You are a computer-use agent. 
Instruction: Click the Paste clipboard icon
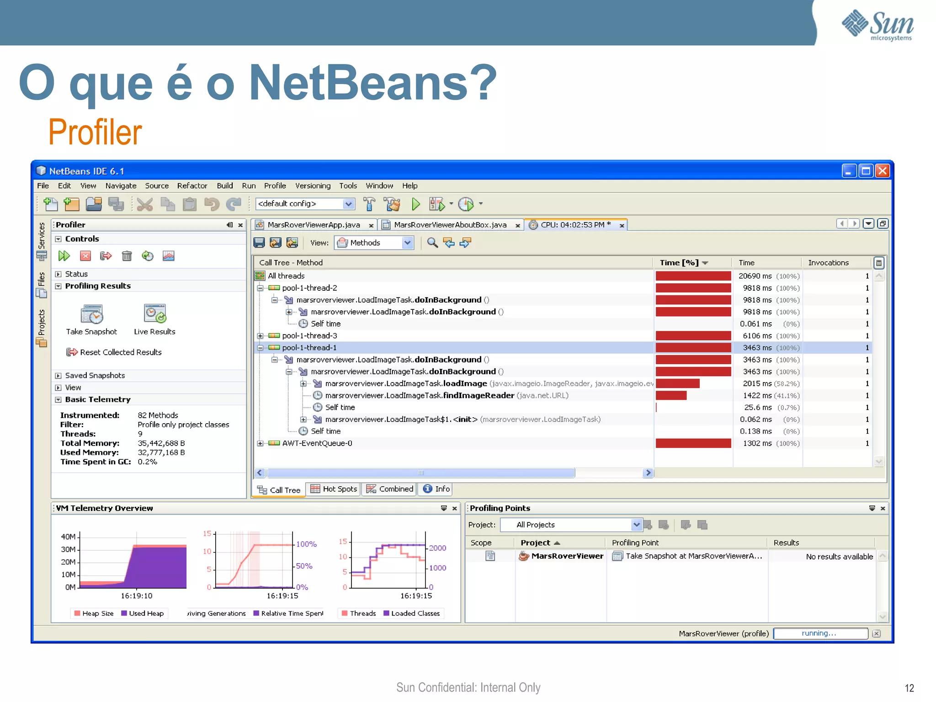click(189, 204)
